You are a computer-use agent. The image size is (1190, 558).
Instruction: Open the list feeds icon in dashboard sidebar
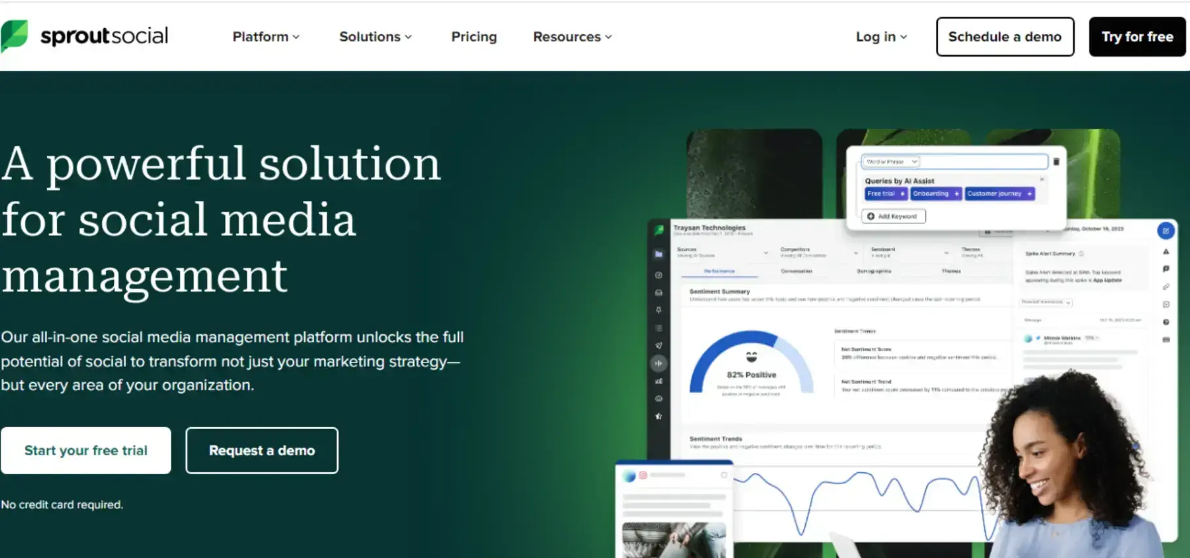pos(658,328)
